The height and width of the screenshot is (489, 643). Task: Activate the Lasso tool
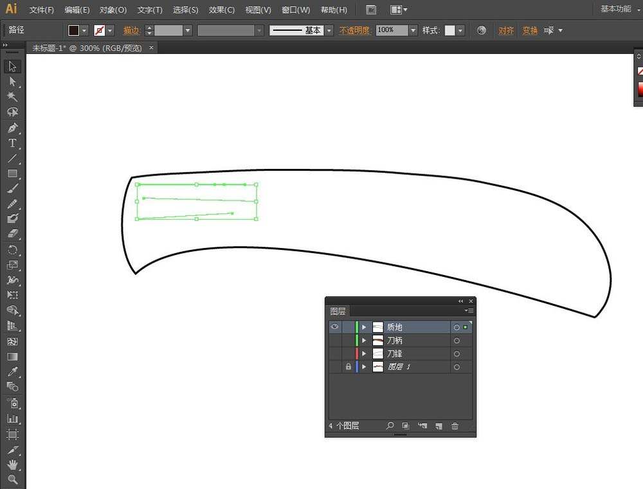(x=12, y=112)
